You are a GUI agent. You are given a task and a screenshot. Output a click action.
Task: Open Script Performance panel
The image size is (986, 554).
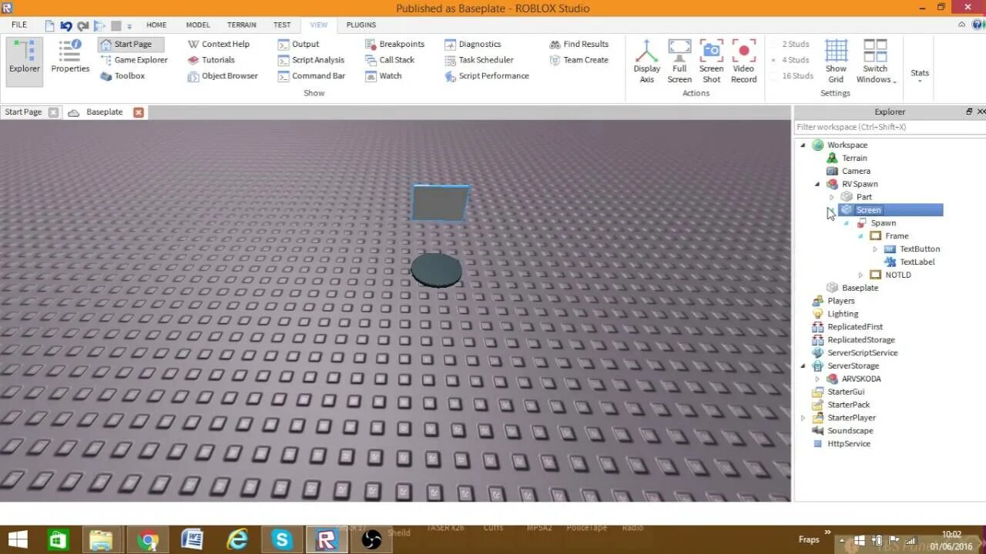[487, 76]
